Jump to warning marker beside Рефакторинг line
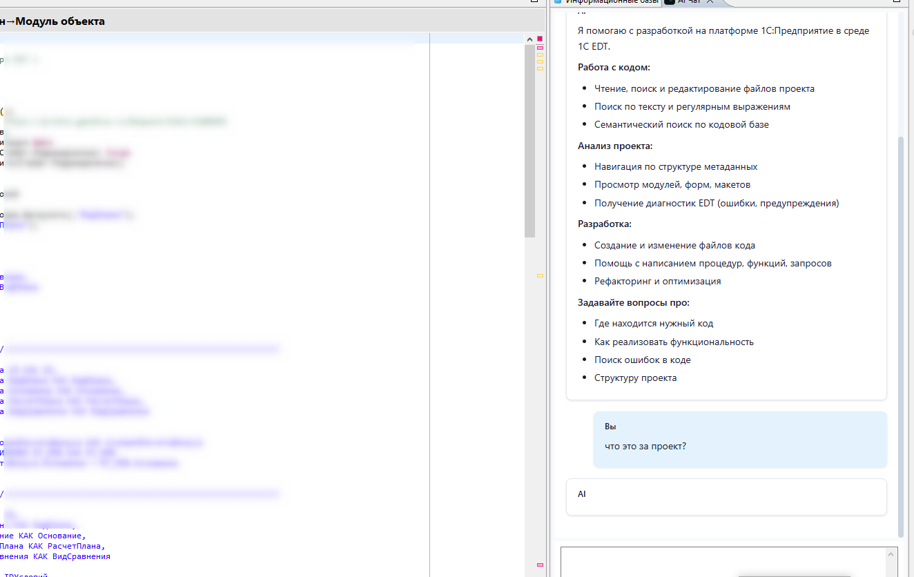This screenshot has width=914, height=577. click(540, 275)
